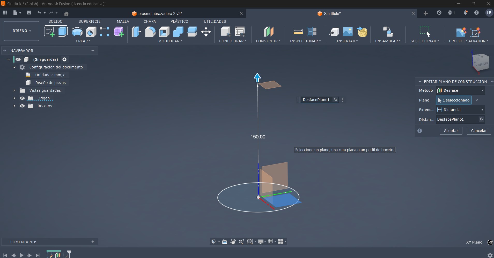Click the Insert Mesh icon
This screenshot has height=258, width=494.
[x=362, y=32]
